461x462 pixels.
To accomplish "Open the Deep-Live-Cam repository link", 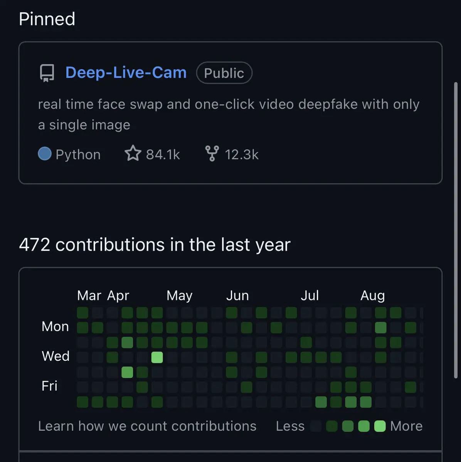I will (x=126, y=73).
